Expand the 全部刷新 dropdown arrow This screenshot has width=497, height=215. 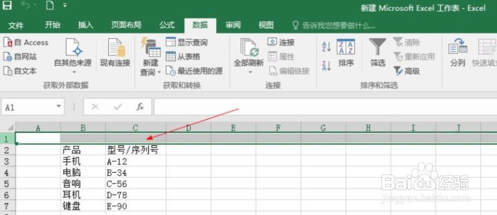(x=250, y=72)
